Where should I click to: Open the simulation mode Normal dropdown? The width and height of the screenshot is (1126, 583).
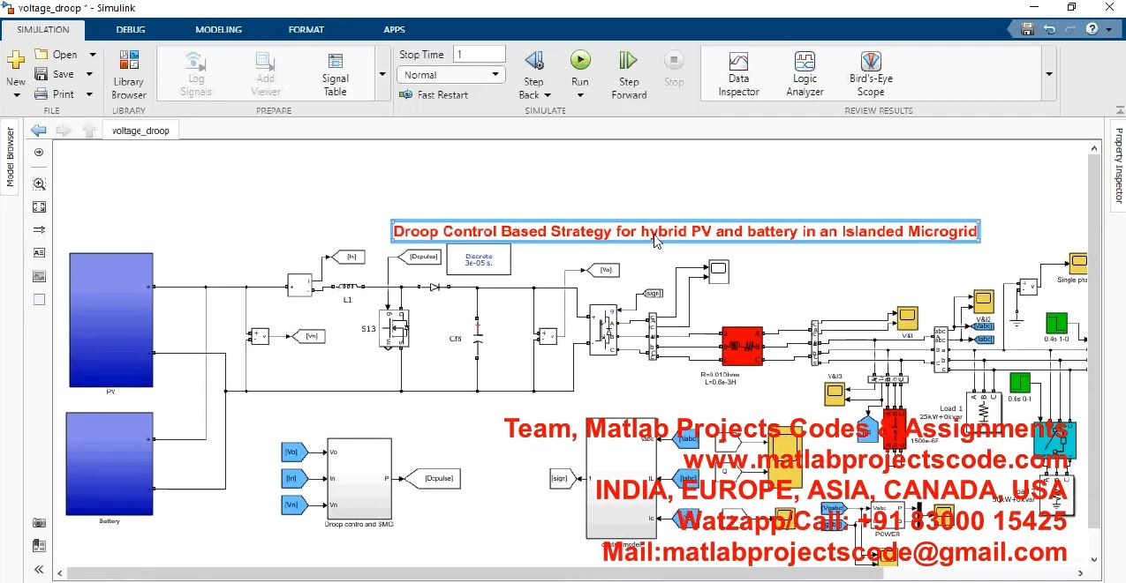point(450,75)
